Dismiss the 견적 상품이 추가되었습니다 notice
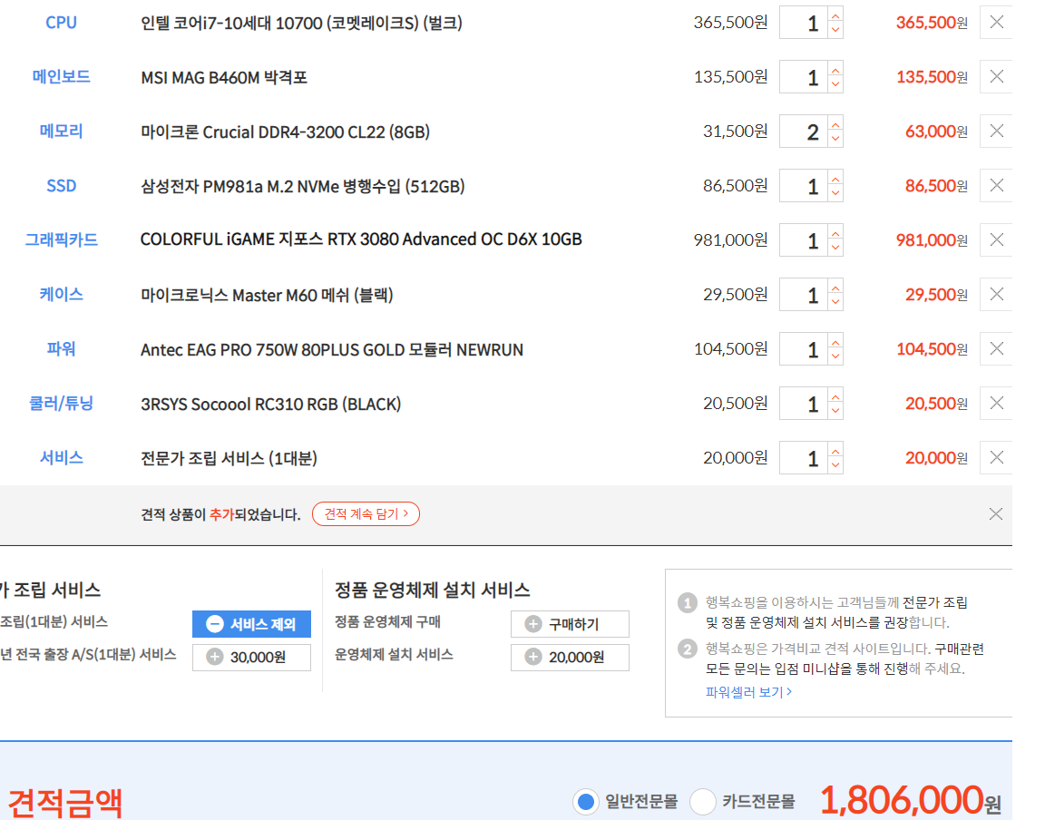 point(996,514)
